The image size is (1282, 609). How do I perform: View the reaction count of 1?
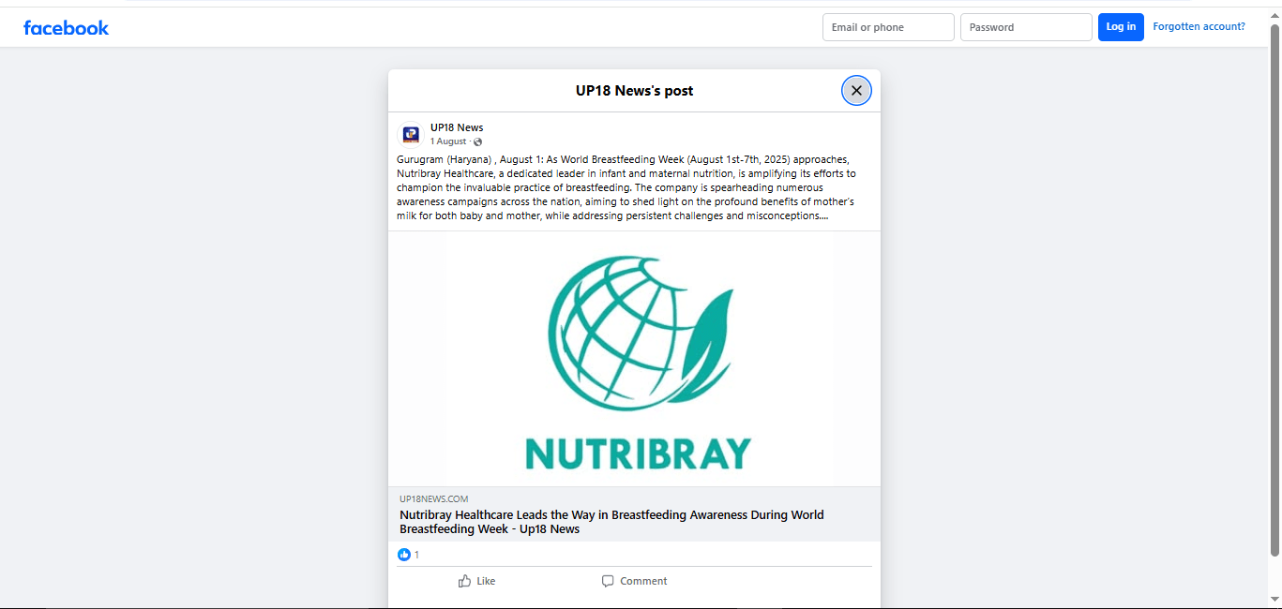(417, 555)
